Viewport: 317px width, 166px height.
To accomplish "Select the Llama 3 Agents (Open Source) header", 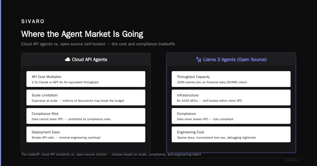I will [x=231, y=60].
